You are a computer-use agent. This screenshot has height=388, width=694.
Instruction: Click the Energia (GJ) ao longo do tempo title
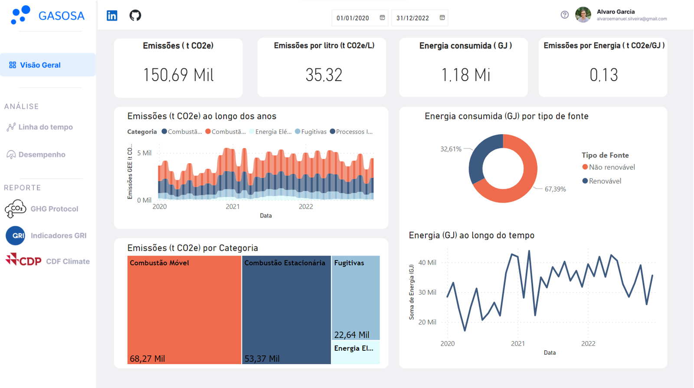tap(471, 235)
